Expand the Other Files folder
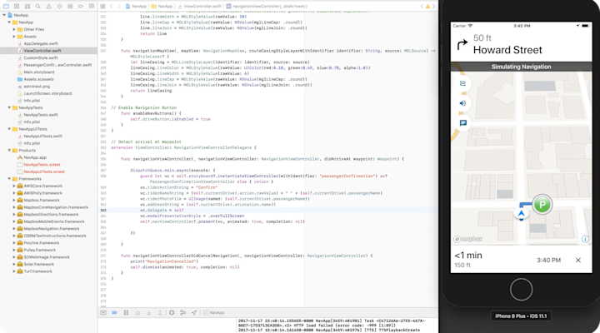 click(x=14, y=29)
